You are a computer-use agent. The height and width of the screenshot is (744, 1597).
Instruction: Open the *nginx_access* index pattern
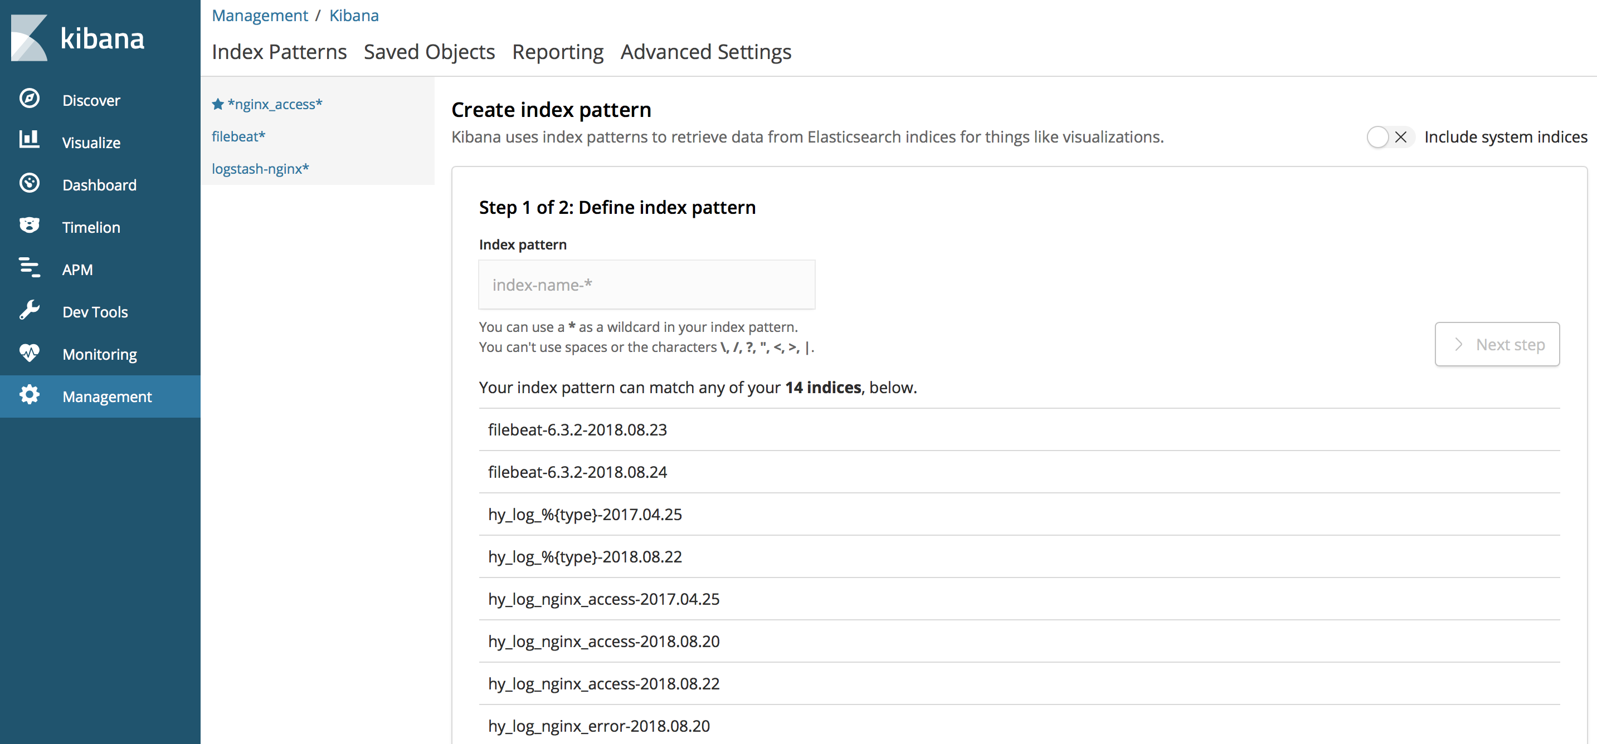[275, 104]
